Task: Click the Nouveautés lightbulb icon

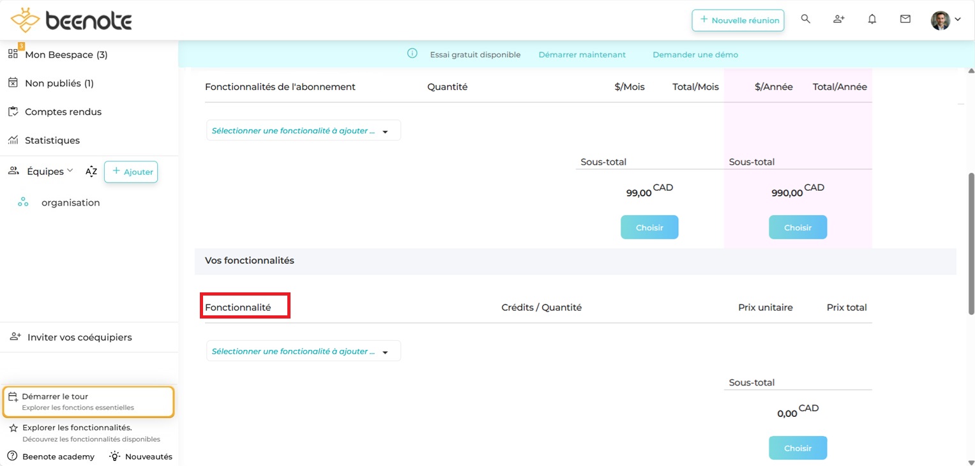Action: (x=115, y=456)
